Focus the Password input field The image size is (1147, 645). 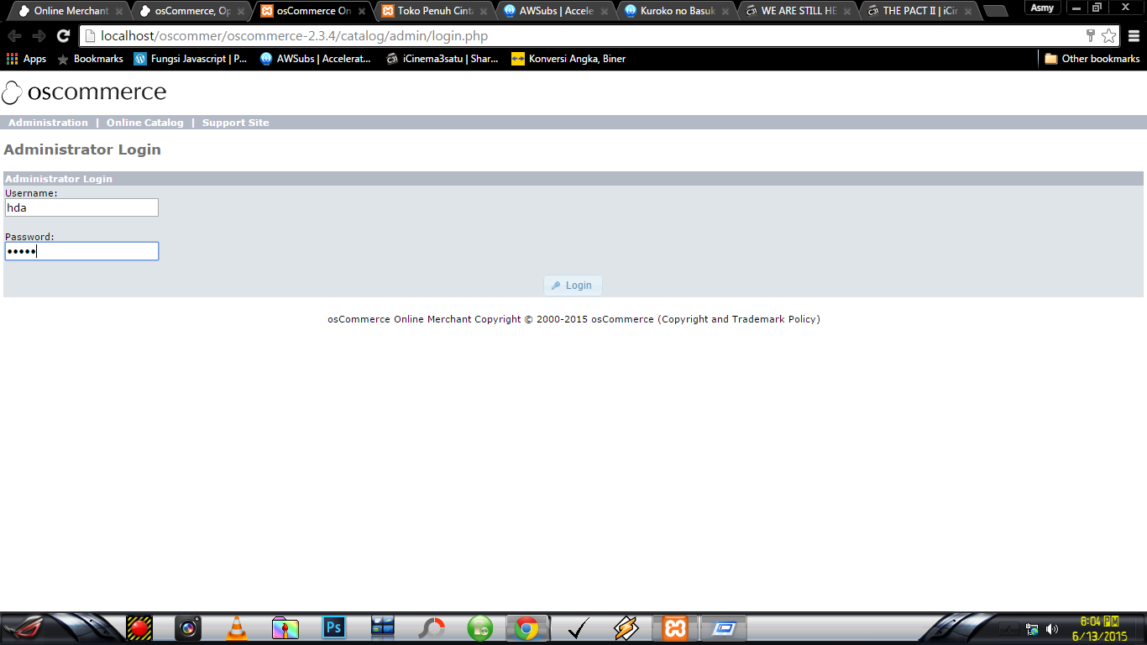pyautogui.click(x=81, y=251)
